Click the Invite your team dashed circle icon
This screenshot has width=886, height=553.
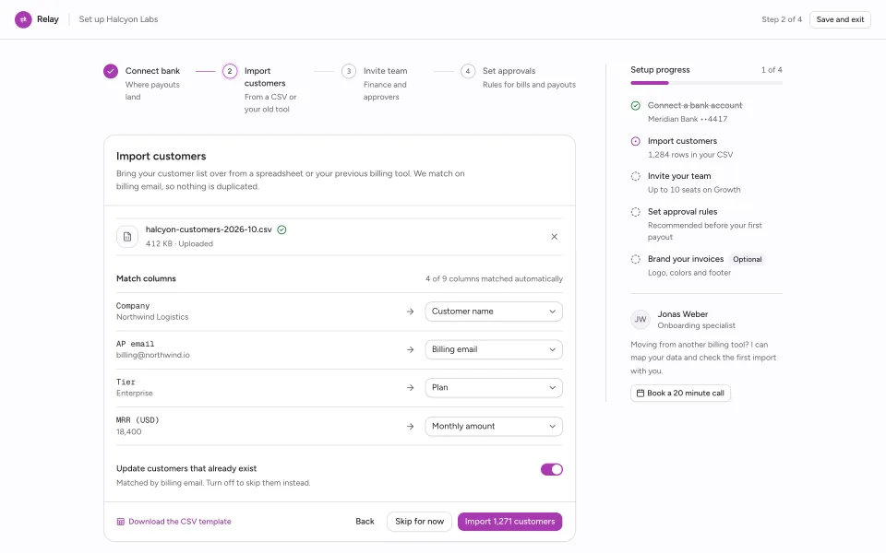[636, 176]
